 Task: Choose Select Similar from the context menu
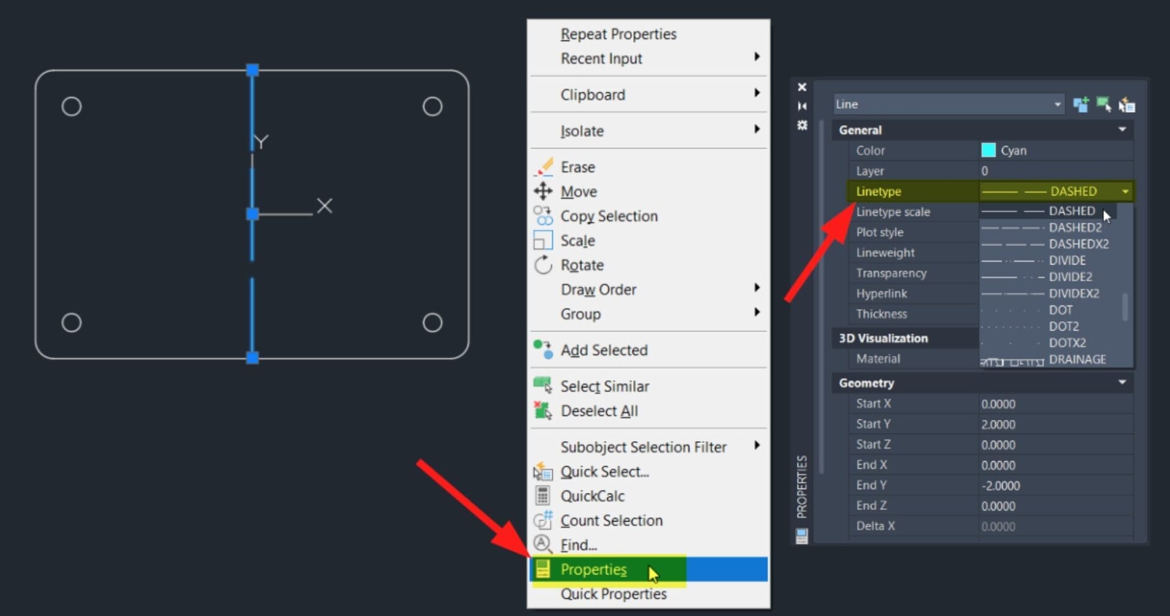point(604,386)
